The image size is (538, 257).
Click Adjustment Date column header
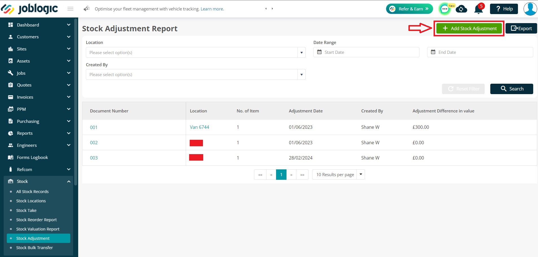(306, 111)
